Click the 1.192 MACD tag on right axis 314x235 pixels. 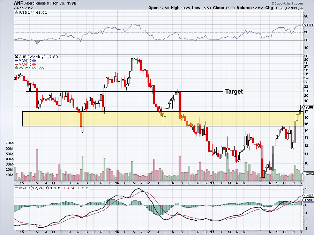pos(309,196)
